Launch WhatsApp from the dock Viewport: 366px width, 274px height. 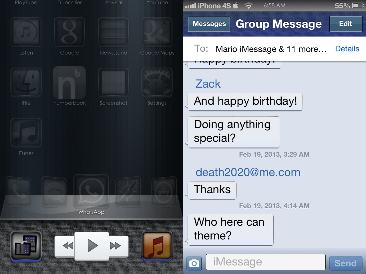(91, 191)
